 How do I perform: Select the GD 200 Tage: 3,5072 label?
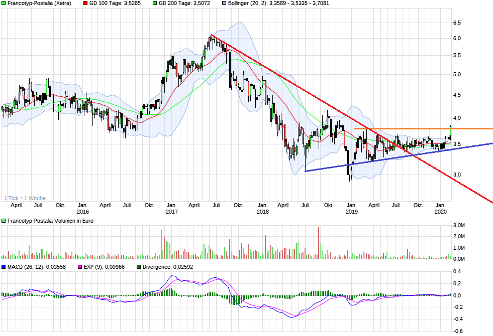coord(184,3)
